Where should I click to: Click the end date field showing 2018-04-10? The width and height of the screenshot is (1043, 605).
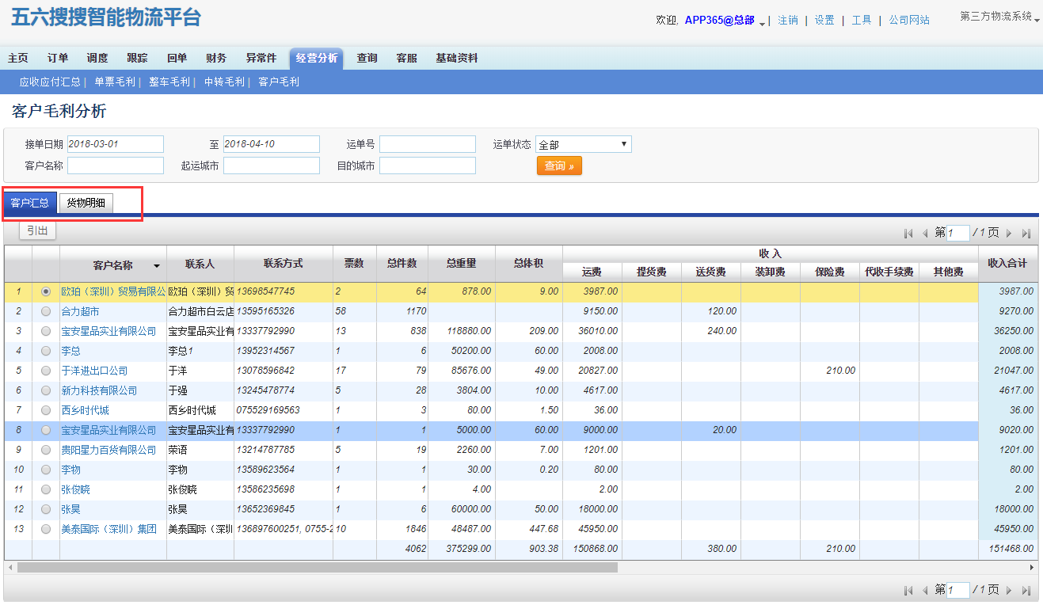pos(272,144)
